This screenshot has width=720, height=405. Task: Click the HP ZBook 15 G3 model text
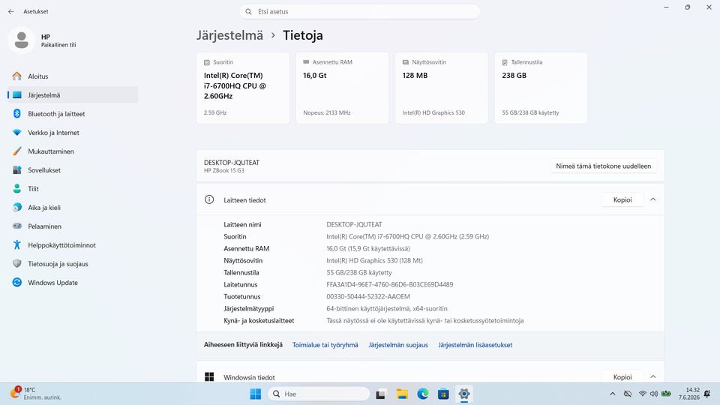224,170
